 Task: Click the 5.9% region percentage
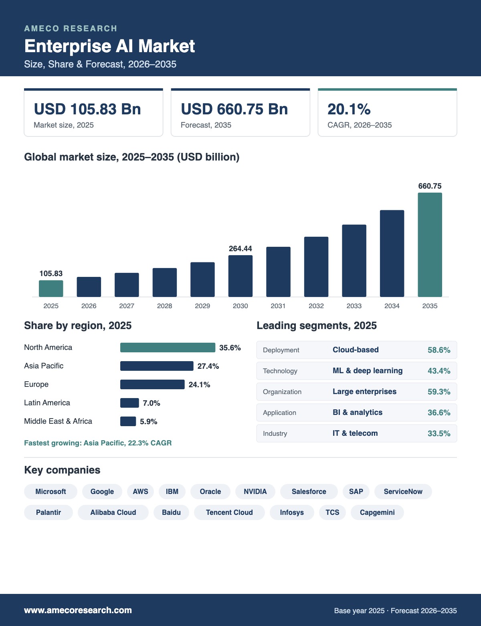[148, 421]
